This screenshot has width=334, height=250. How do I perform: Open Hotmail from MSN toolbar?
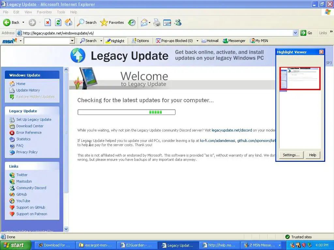tap(210, 41)
